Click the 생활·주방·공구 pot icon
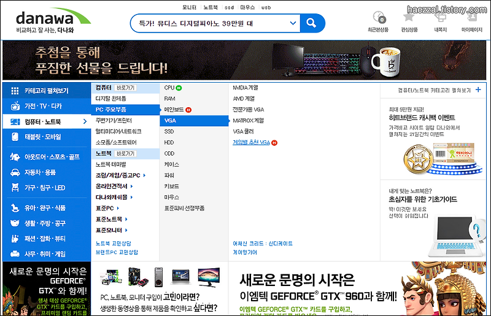Viewport: 491px width, 316px height. click(x=15, y=223)
